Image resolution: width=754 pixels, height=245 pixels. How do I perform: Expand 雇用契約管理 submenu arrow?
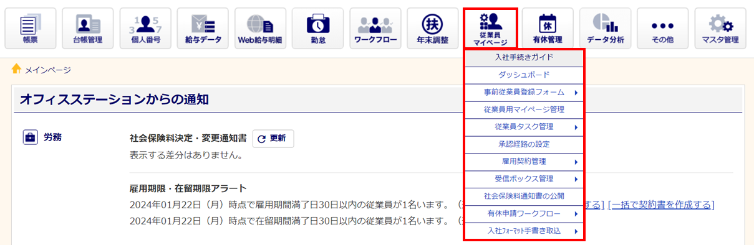coord(576,162)
